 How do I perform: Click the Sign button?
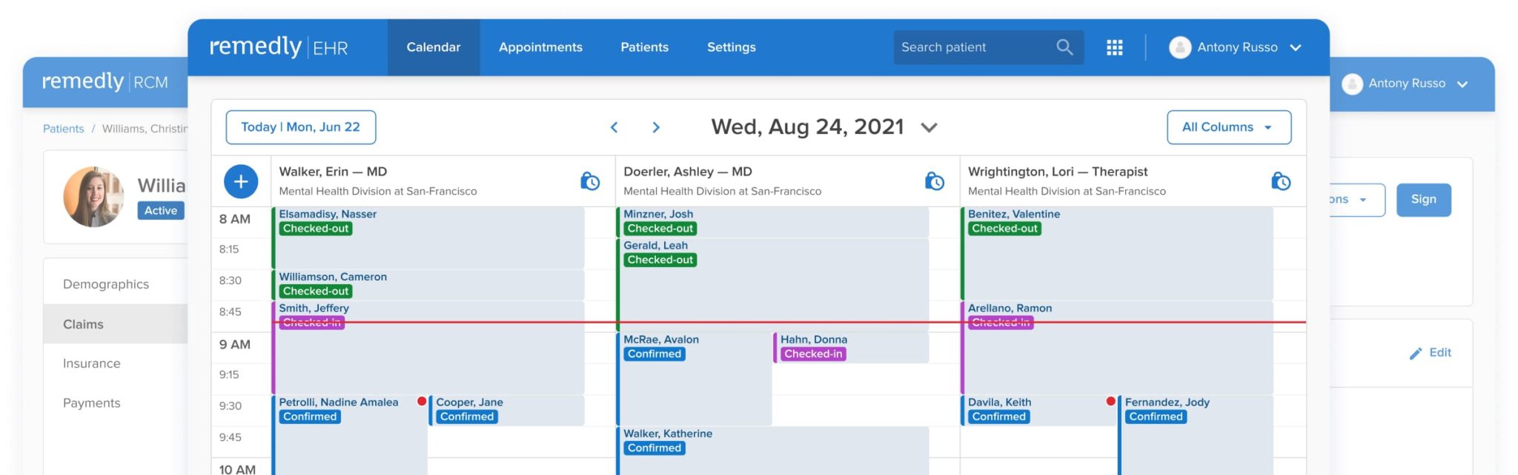[1423, 200]
